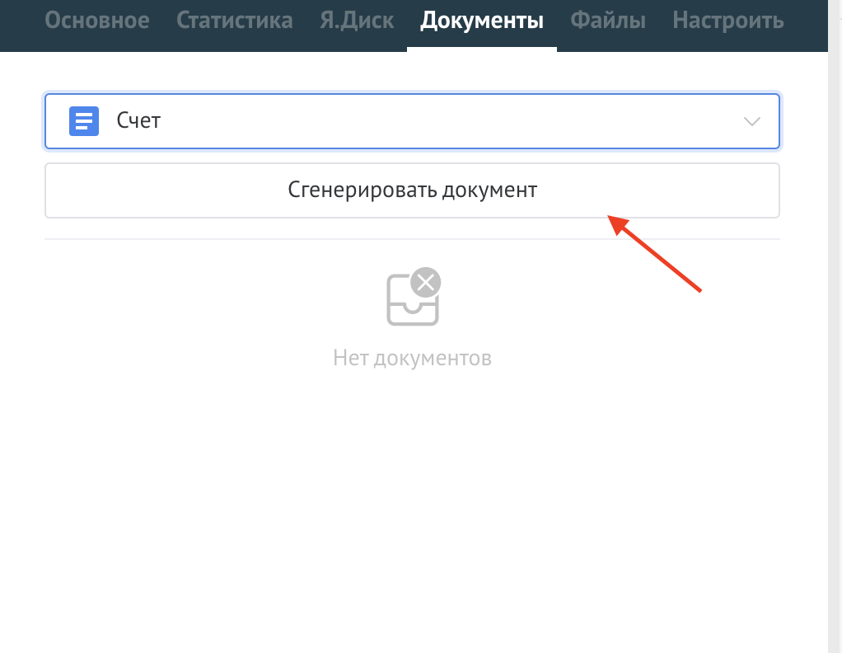842x653 pixels.
Task: Open the Основное tab
Action: point(97,21)
